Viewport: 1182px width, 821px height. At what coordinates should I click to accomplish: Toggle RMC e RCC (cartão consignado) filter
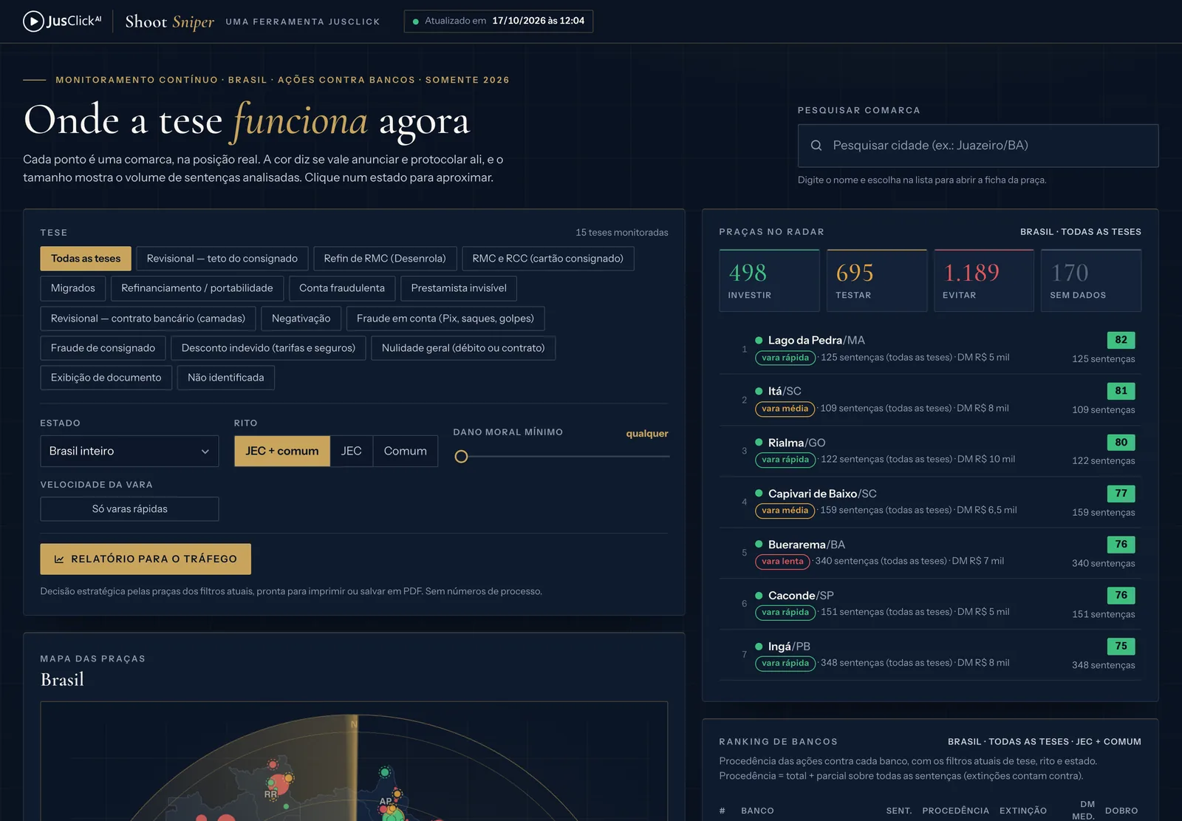(548, 259)
